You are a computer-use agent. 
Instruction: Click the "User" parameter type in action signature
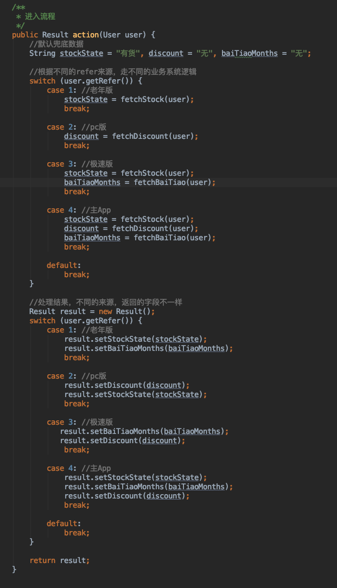112,35
